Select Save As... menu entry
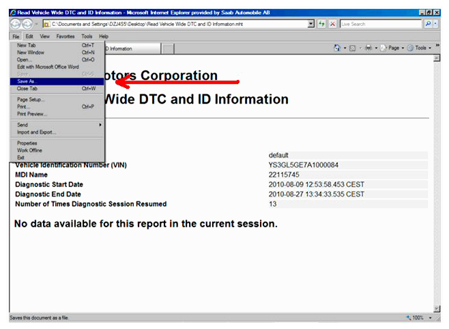Screen dimensions: 449x329 [x=57, y=81]
